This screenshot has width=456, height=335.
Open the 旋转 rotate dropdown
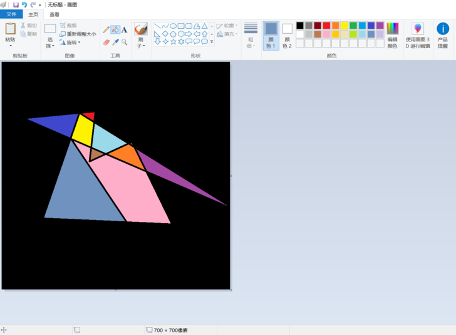tap(70, 42)
